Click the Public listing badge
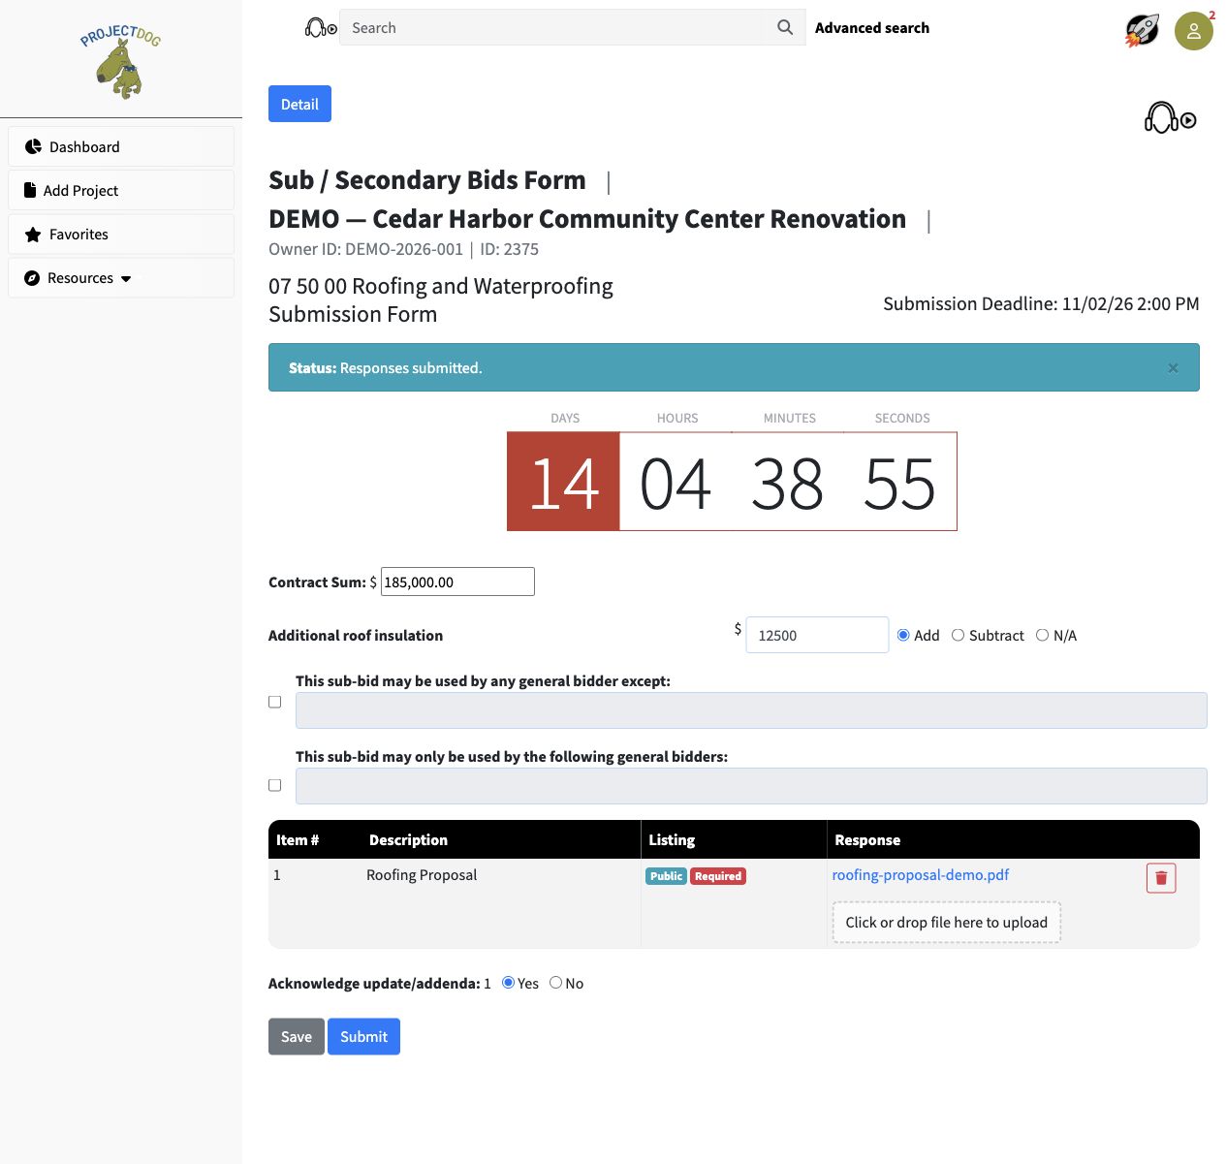This screenshot has height=1164, width=1226. click(666, 876)
